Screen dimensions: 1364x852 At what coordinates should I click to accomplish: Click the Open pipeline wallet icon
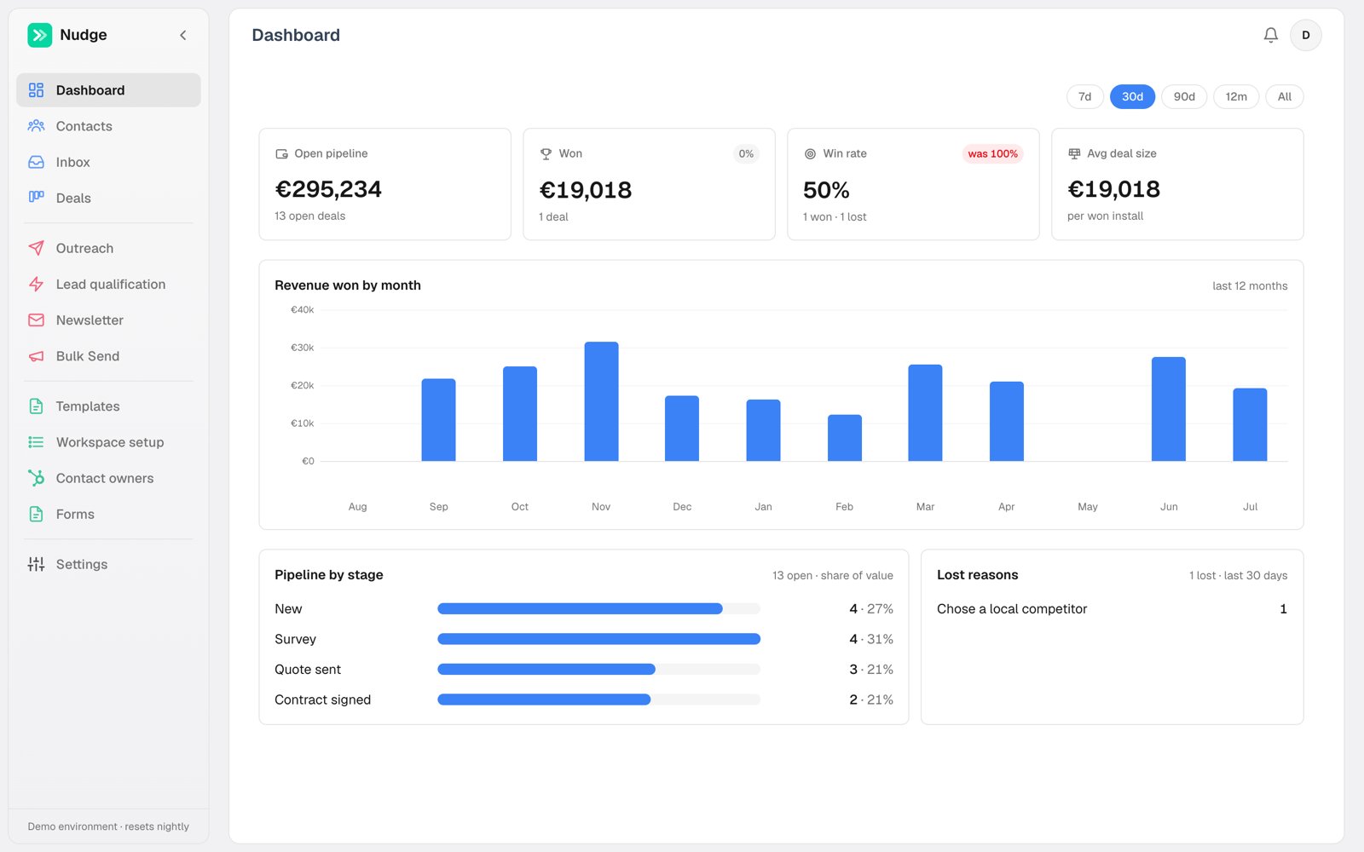(281, 154)
